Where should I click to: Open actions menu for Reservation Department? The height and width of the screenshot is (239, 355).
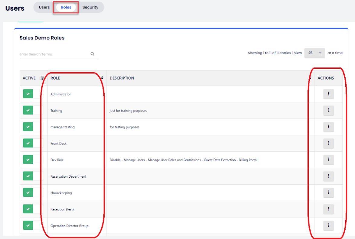pos(328,176)
